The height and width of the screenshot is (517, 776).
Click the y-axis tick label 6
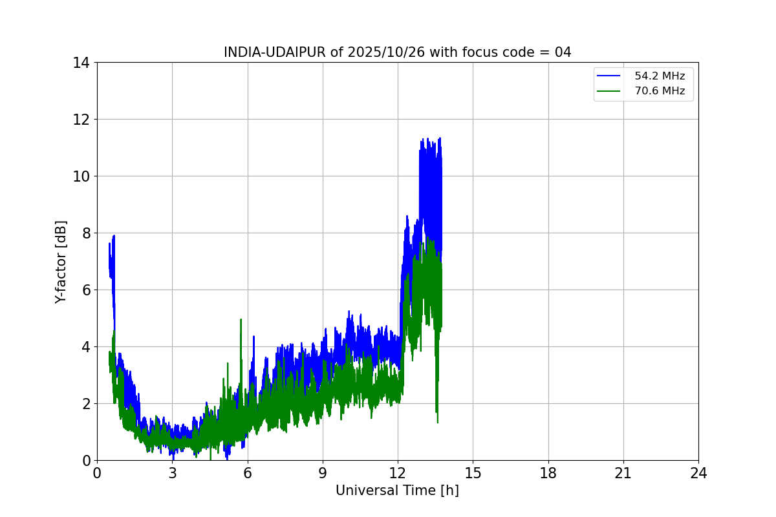(85, 290)
